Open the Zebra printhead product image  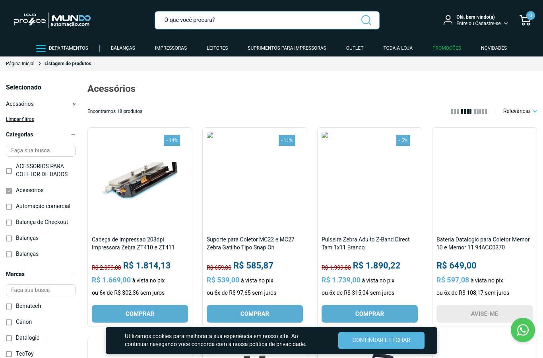[x=140, y=180]
